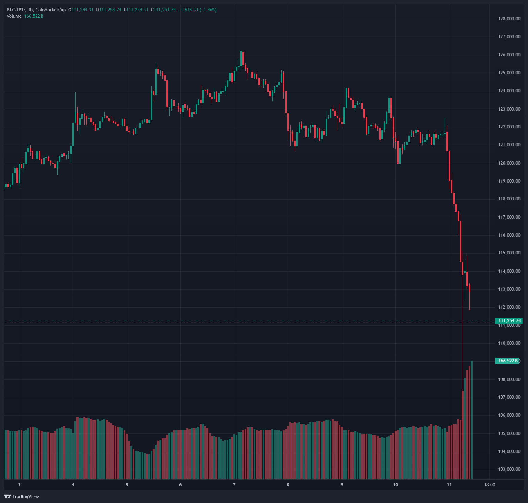Click the tallest green volume bar at far right

472,418
